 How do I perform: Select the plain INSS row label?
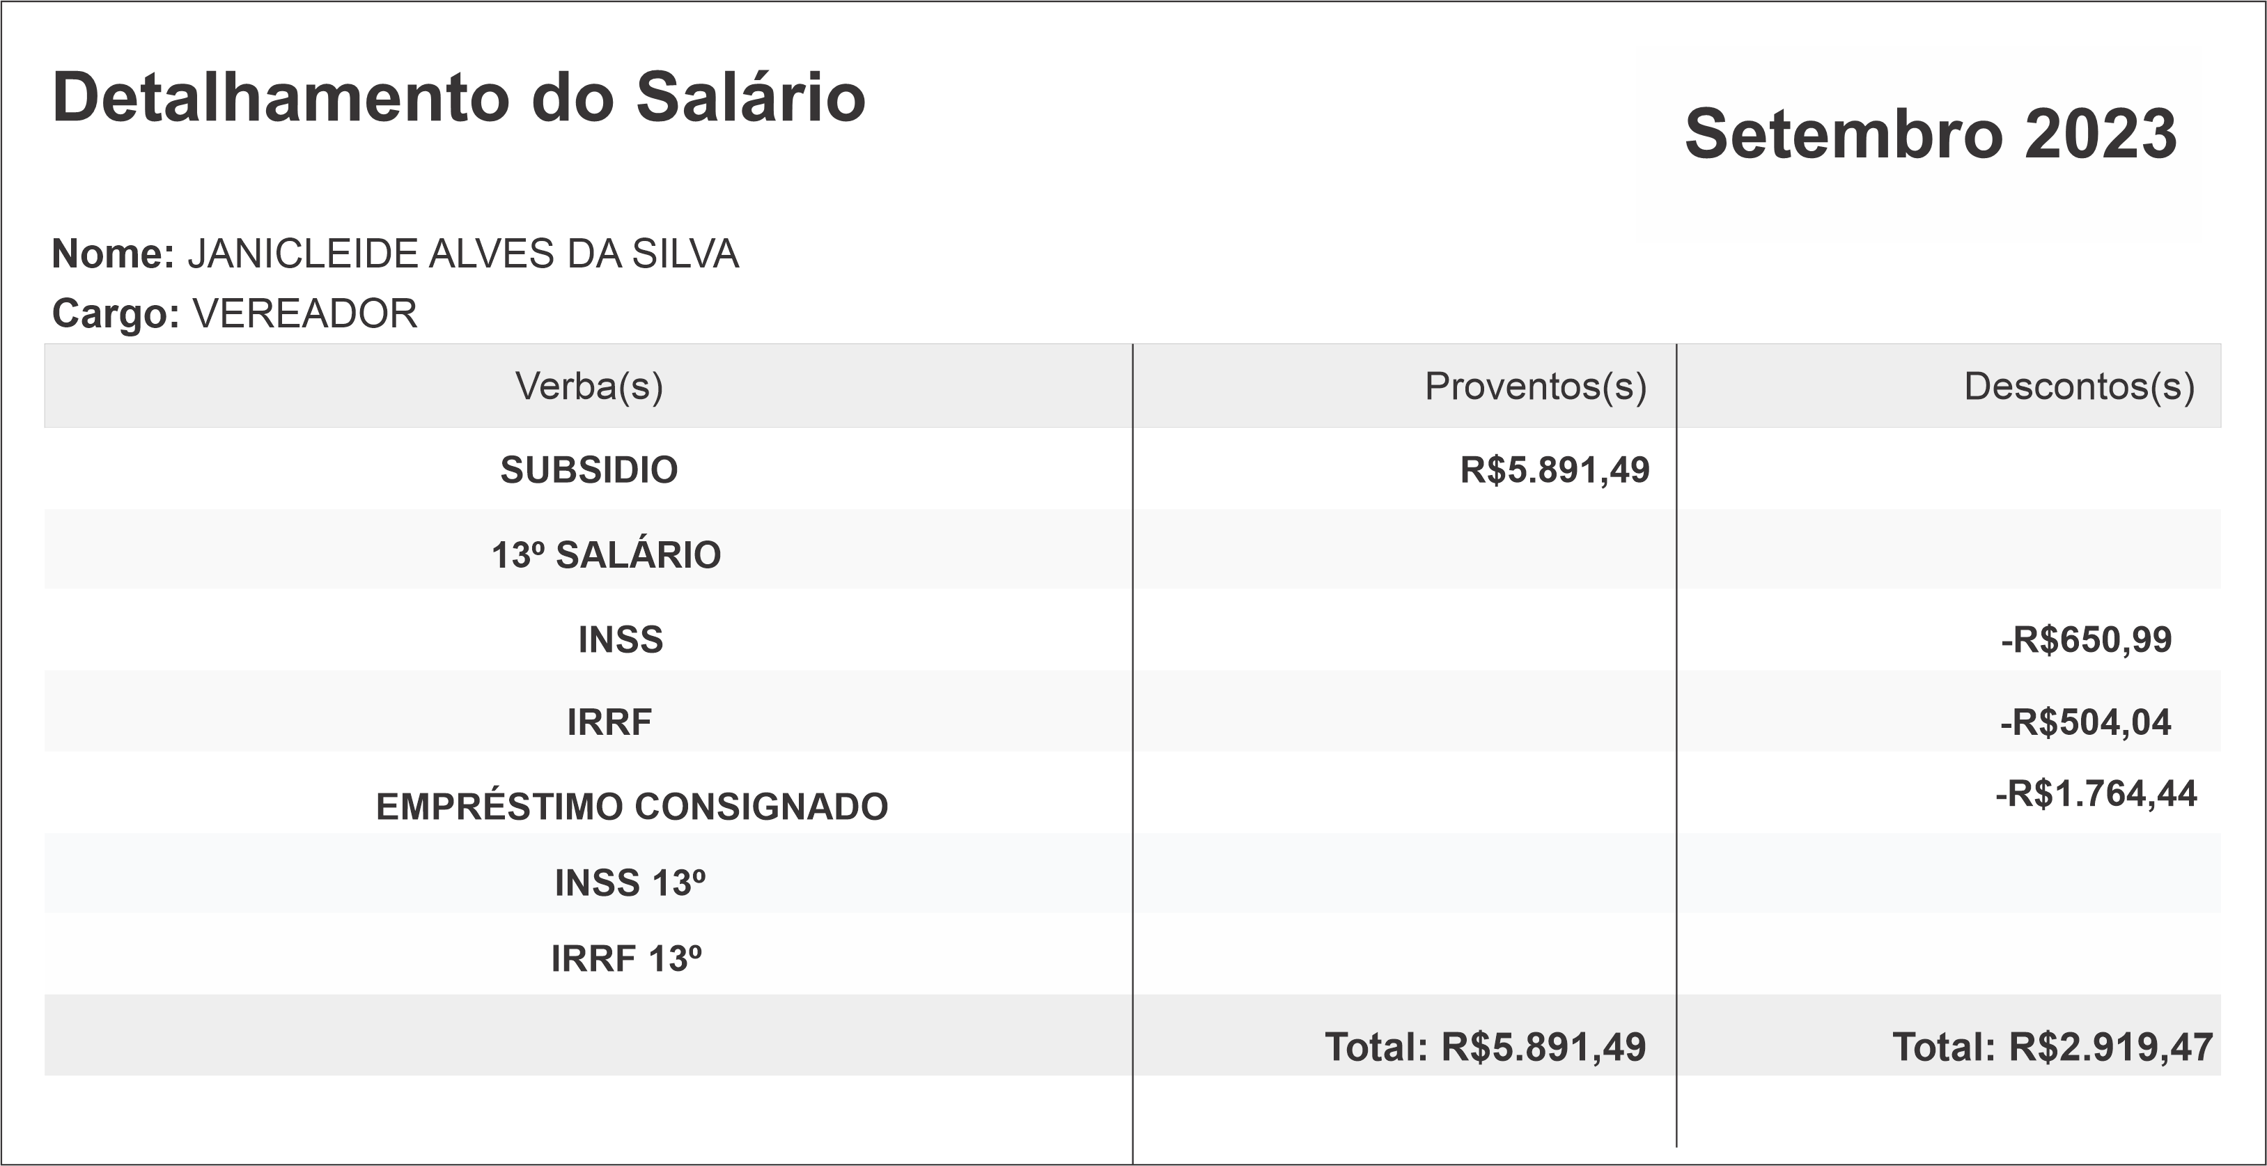[621, 639]
